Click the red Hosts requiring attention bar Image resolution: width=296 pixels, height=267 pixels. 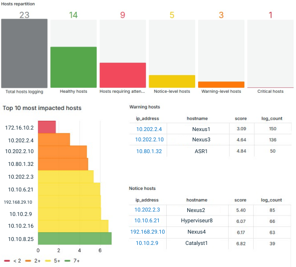click(122, 75)
